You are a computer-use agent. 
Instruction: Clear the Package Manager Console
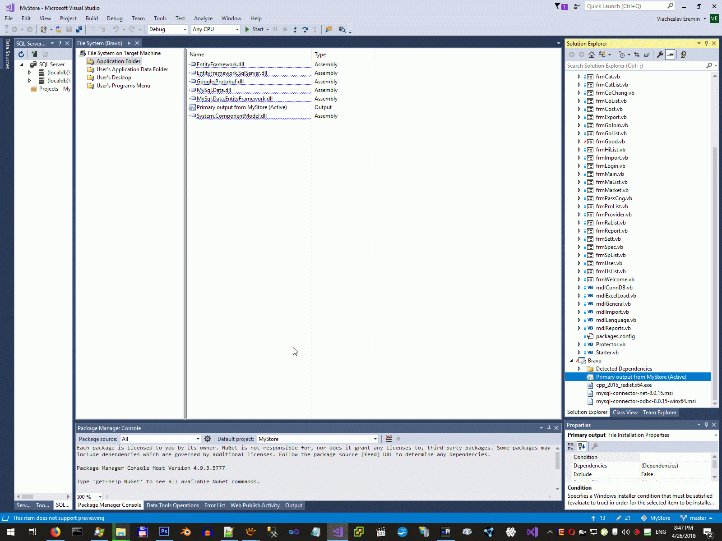[x=389, y=439]
